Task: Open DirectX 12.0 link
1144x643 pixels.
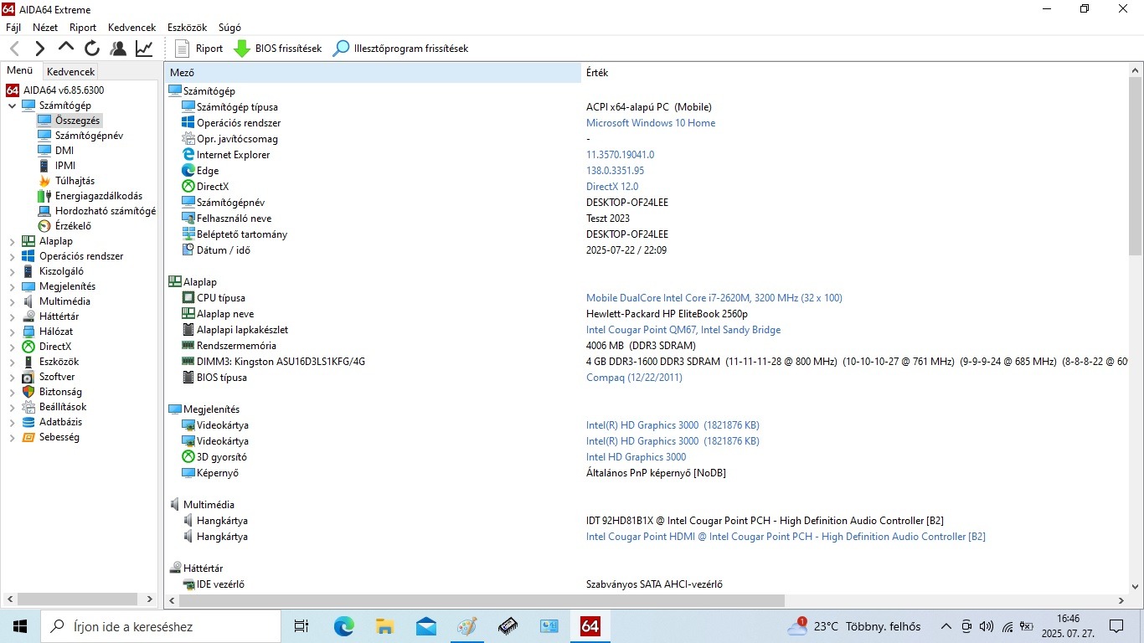Action: (612, 187)
